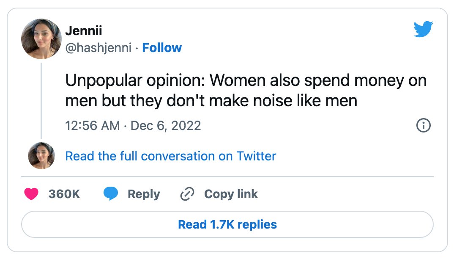This screenshot has height=262, width=454.
Task: Click the vertical thread line under the avatar
Action: 41,100
